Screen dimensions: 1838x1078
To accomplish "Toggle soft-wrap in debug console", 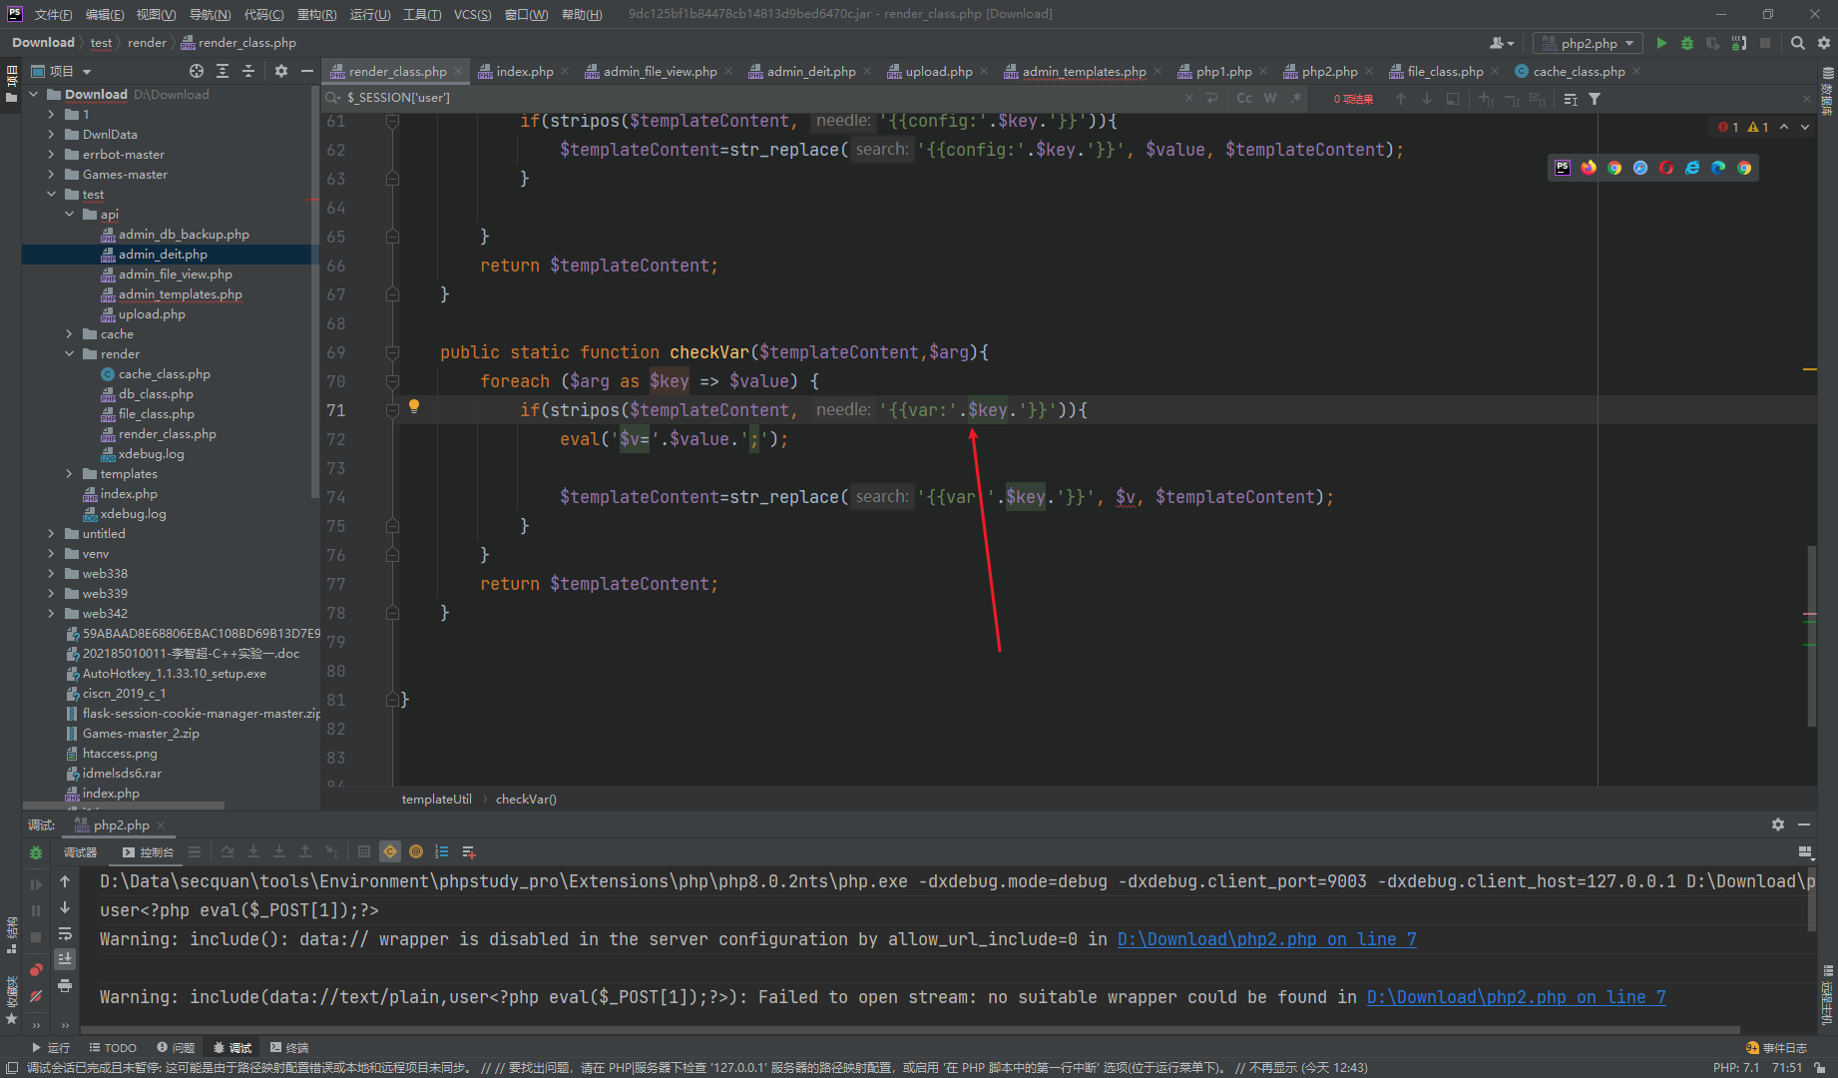I will 65,934.
